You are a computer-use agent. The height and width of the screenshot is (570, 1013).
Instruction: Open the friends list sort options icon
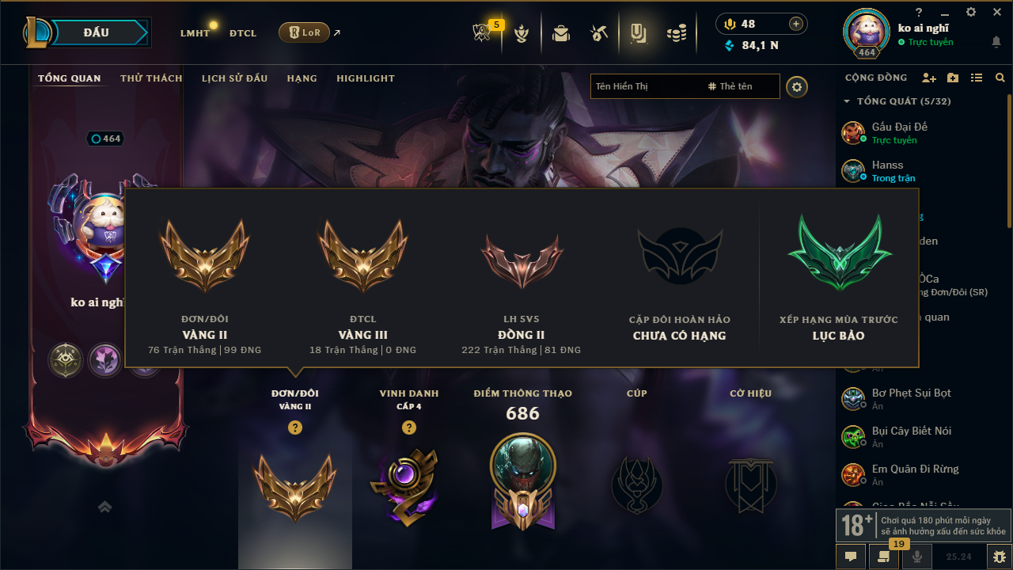(x=977, y=78)
